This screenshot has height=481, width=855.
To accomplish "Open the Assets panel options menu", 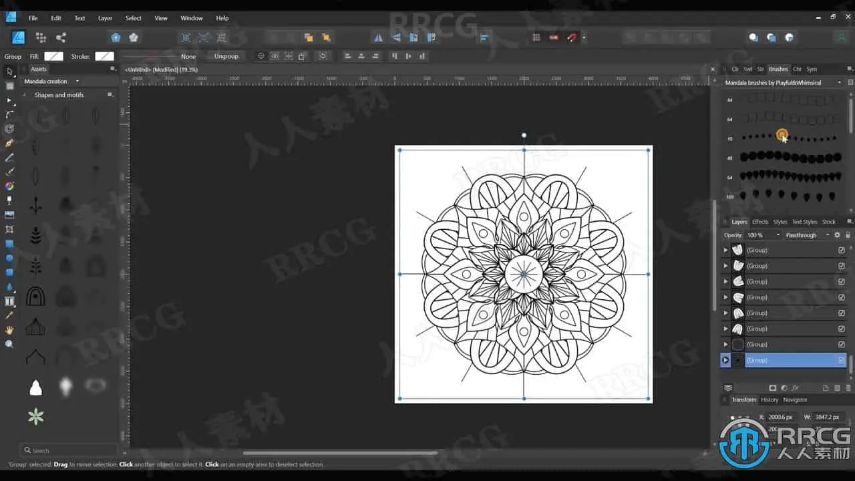I will tap(113, 69).
